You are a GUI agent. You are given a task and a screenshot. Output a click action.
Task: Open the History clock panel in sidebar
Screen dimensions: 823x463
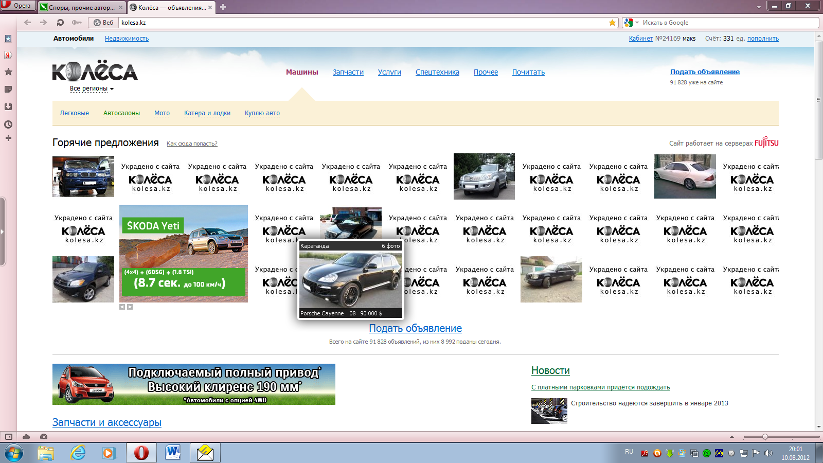click(8, 124)
